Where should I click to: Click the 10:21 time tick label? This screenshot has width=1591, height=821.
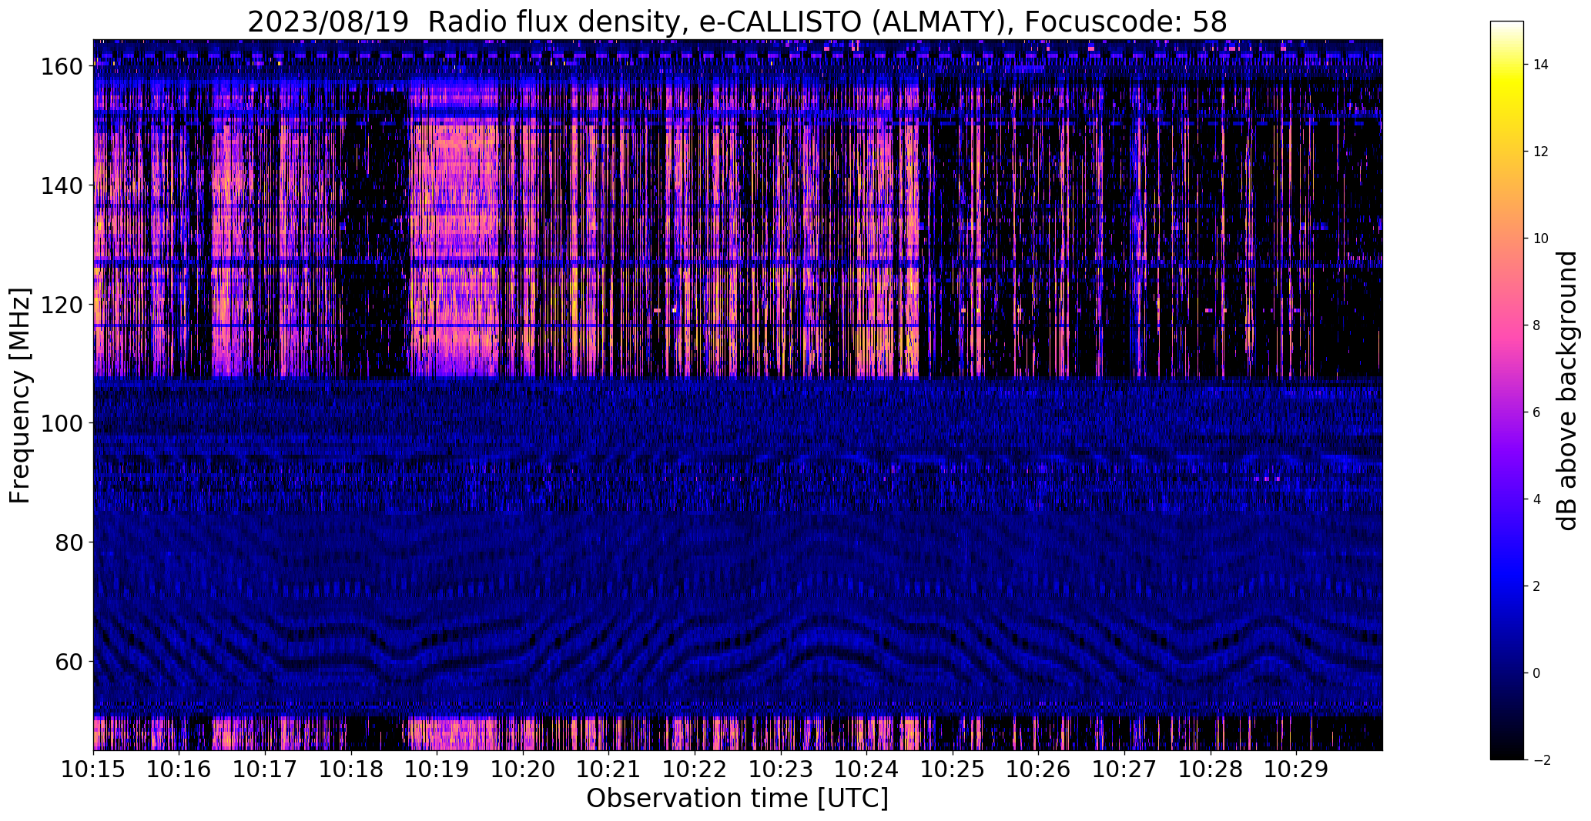pyautogui.click(x=608, y=769)
